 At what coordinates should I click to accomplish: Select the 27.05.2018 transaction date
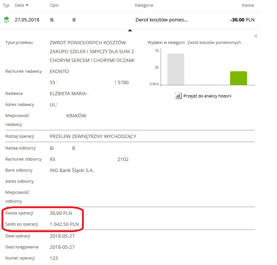[x=27, y=20]
